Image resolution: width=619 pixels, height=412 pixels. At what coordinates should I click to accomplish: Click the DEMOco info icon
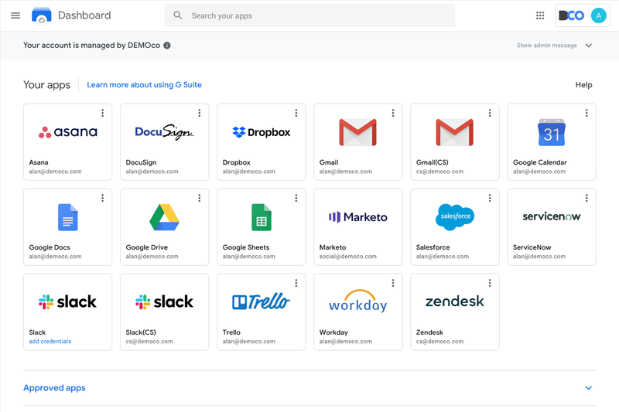pyautogui.click(x=167, y=46)
